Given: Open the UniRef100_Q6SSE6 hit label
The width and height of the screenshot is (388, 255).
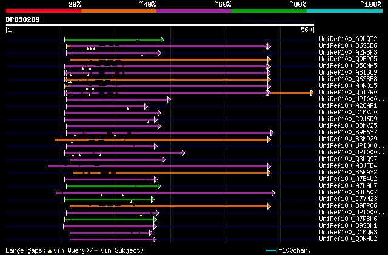Looking at the screenshot, I should click(348, 45).
